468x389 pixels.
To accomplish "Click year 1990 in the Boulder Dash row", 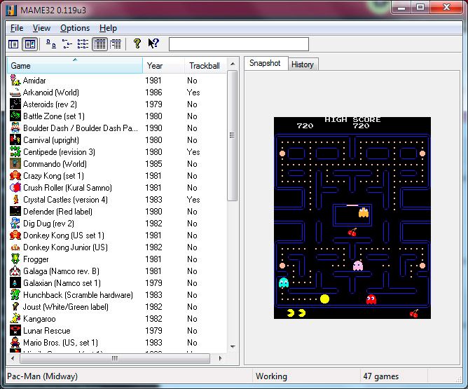I will pos(153,128).
